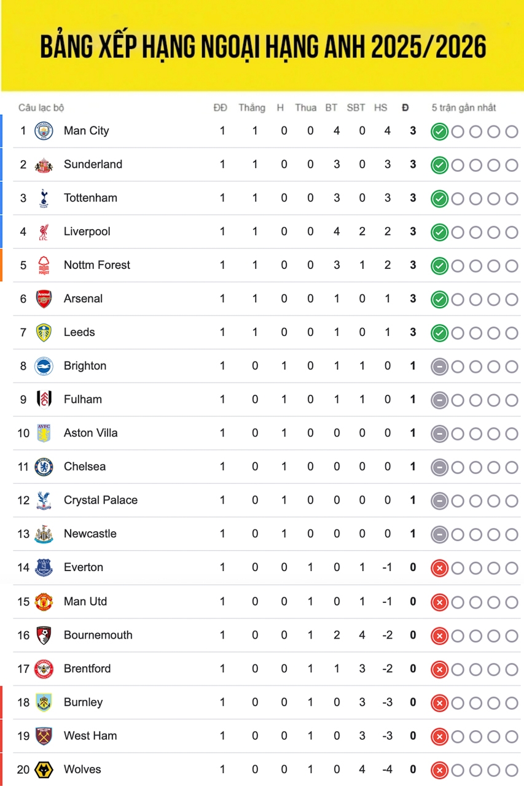This screenshot has height=786, width=524.
Task: Click the Wolves club crest
Action: pos(44,769)
